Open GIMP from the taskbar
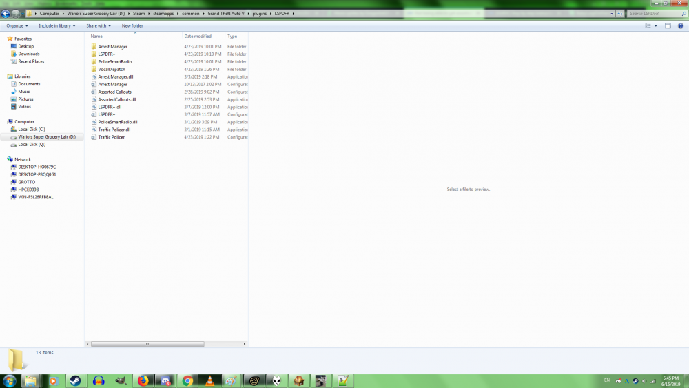689x388 pixels. tap(121, 380)
